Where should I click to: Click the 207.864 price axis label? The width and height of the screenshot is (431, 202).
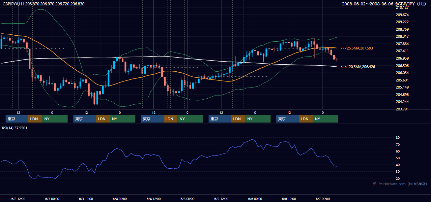point(402,44)
